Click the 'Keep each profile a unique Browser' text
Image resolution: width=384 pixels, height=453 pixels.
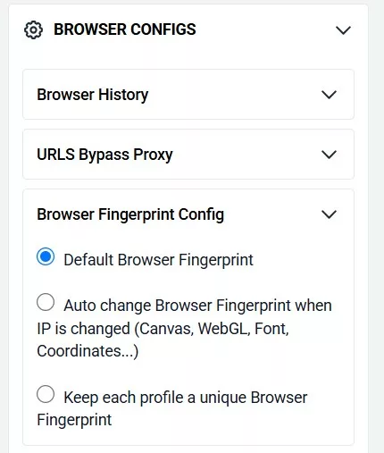pos(186,398)
